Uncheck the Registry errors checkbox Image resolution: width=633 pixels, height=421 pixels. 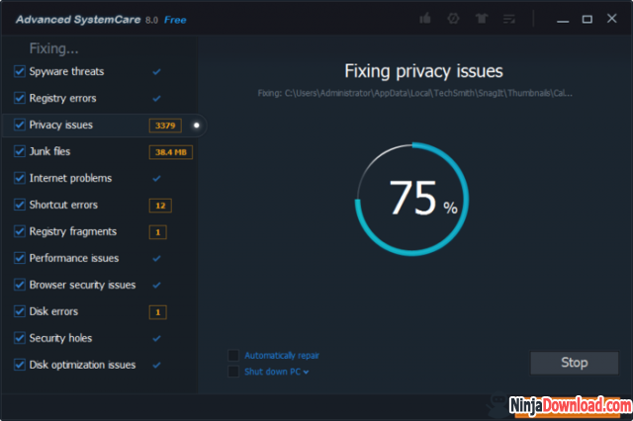click(20, 98)
